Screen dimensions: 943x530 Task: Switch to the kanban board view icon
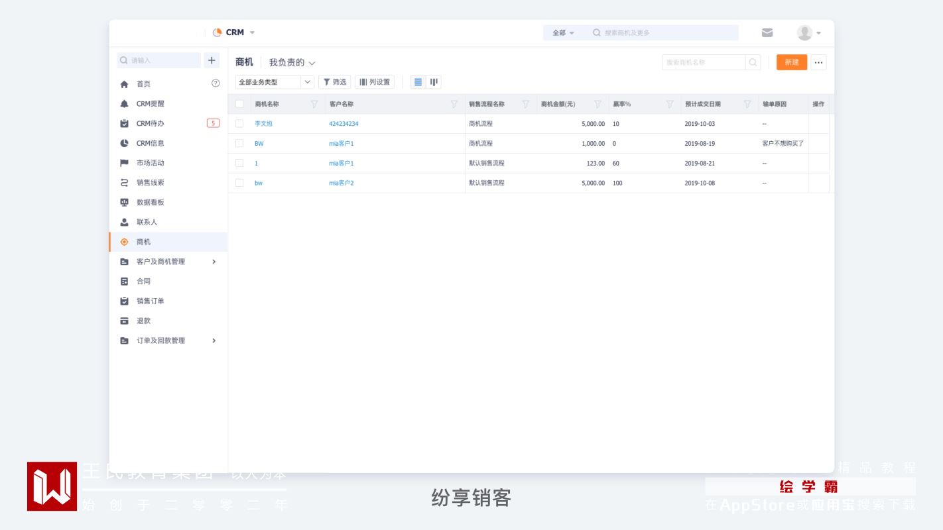[434, 82]
